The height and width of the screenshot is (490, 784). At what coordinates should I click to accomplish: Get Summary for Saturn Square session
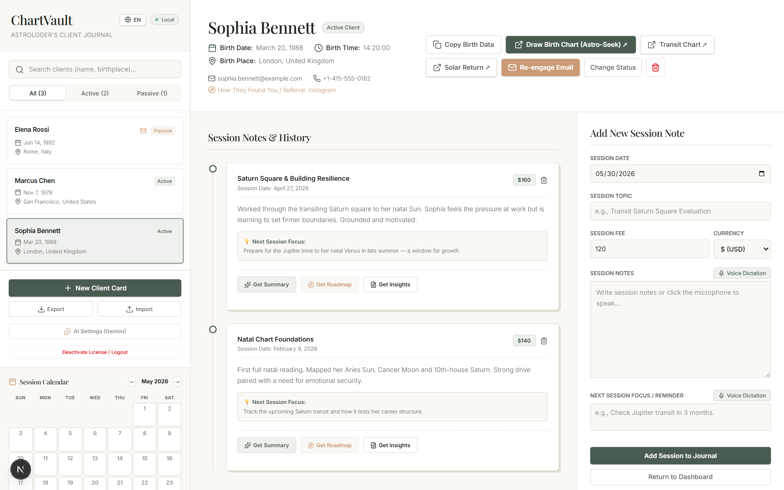pos(267,285)
